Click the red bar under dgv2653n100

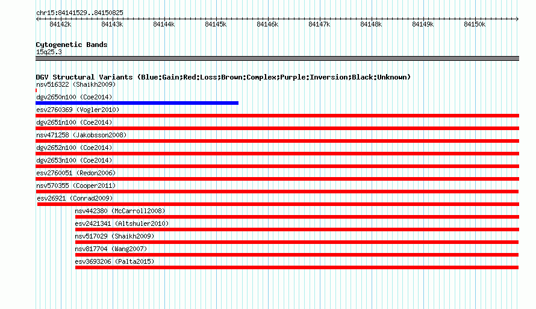(277, 166)
